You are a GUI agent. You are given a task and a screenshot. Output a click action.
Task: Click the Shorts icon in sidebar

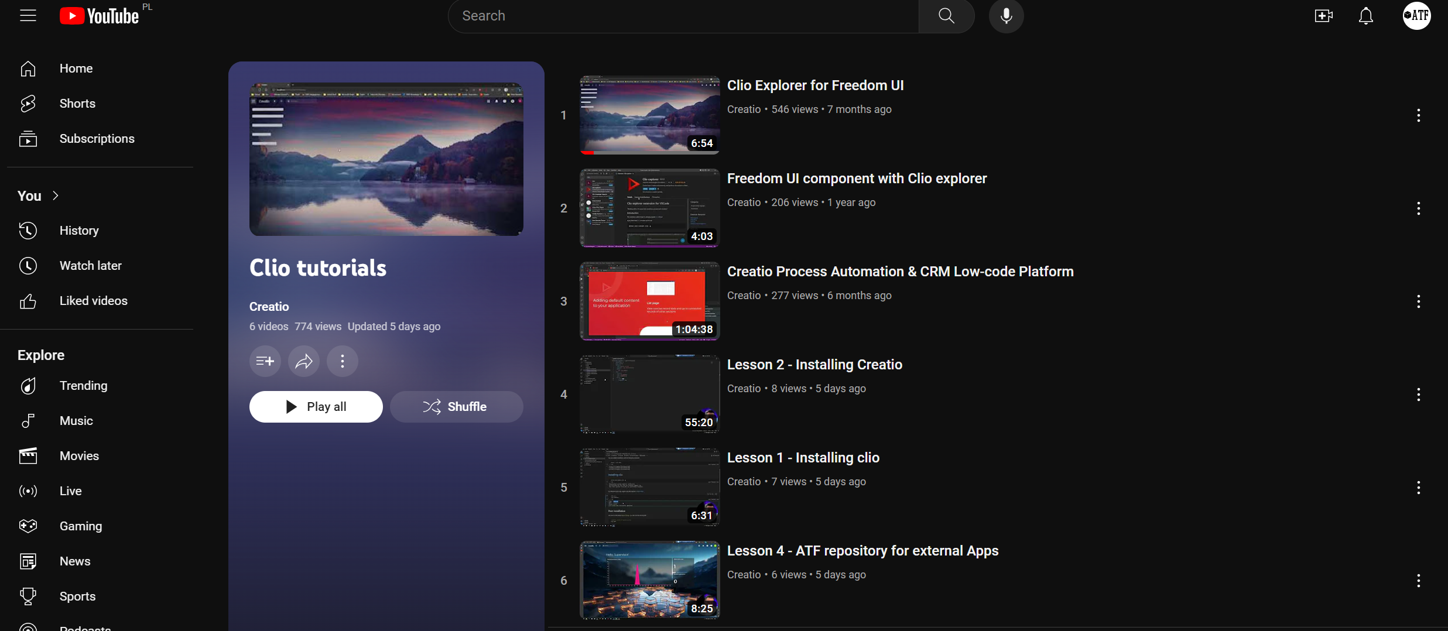click(x=28, y=104)
